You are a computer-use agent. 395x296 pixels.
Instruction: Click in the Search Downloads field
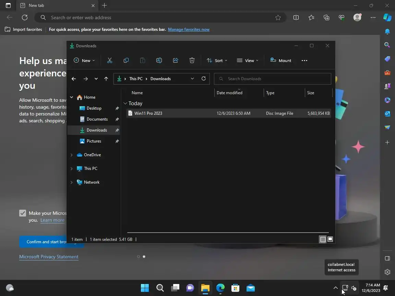(272, 79)
